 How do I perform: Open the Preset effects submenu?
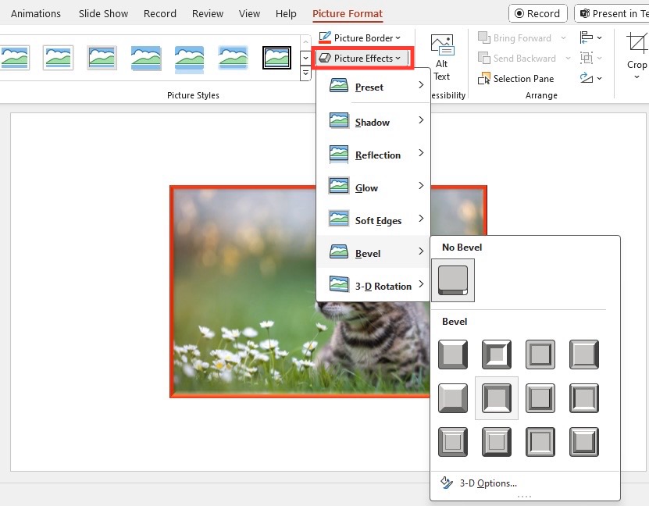click(x=373, y=87)
